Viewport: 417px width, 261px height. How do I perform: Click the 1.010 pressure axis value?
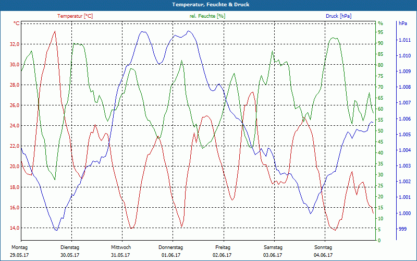point(404,56)
